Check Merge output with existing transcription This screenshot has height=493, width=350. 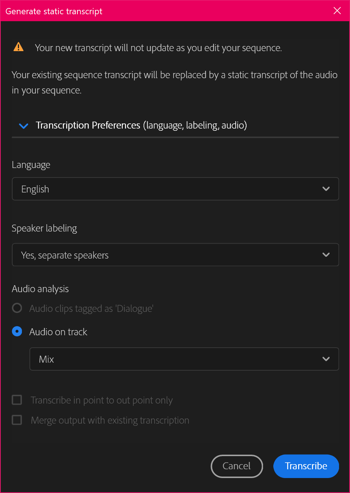(x=17, y=420)
